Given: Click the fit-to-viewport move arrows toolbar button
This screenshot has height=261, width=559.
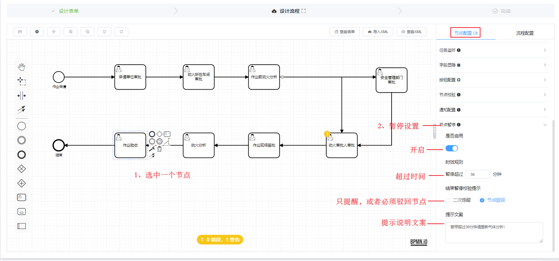Looking at the screenshot, I should pyautogui.click(x=54, y=32).
